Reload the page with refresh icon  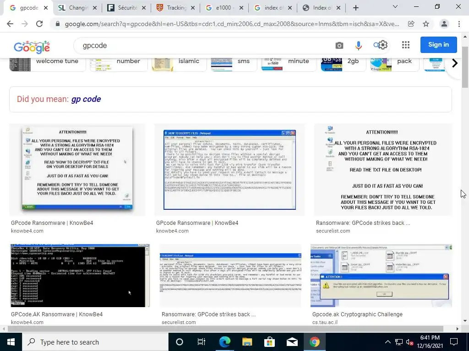[39, 24]
